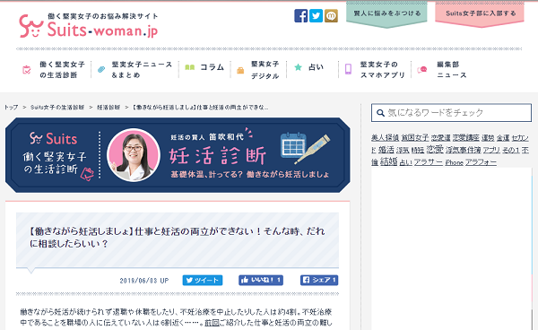Click the Suits-woman.jp site logo

89,26
